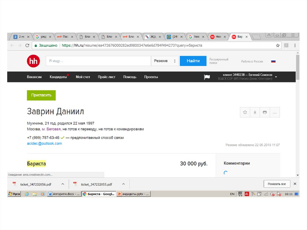Open the Прайс-лист menu item

106,77
